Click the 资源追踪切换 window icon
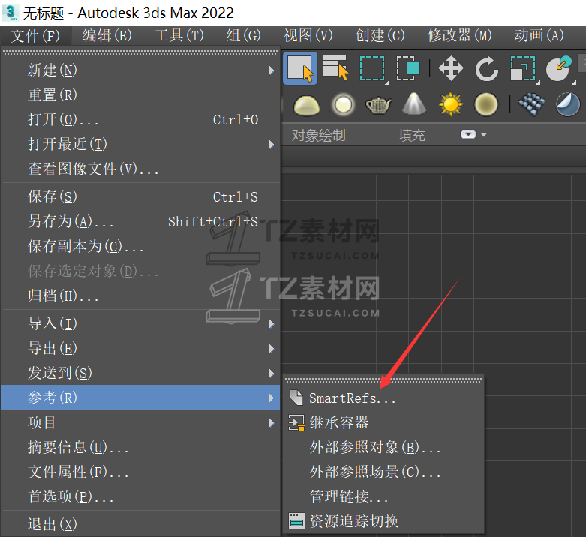This screenshot has width=586, height=537. point(296,520)
